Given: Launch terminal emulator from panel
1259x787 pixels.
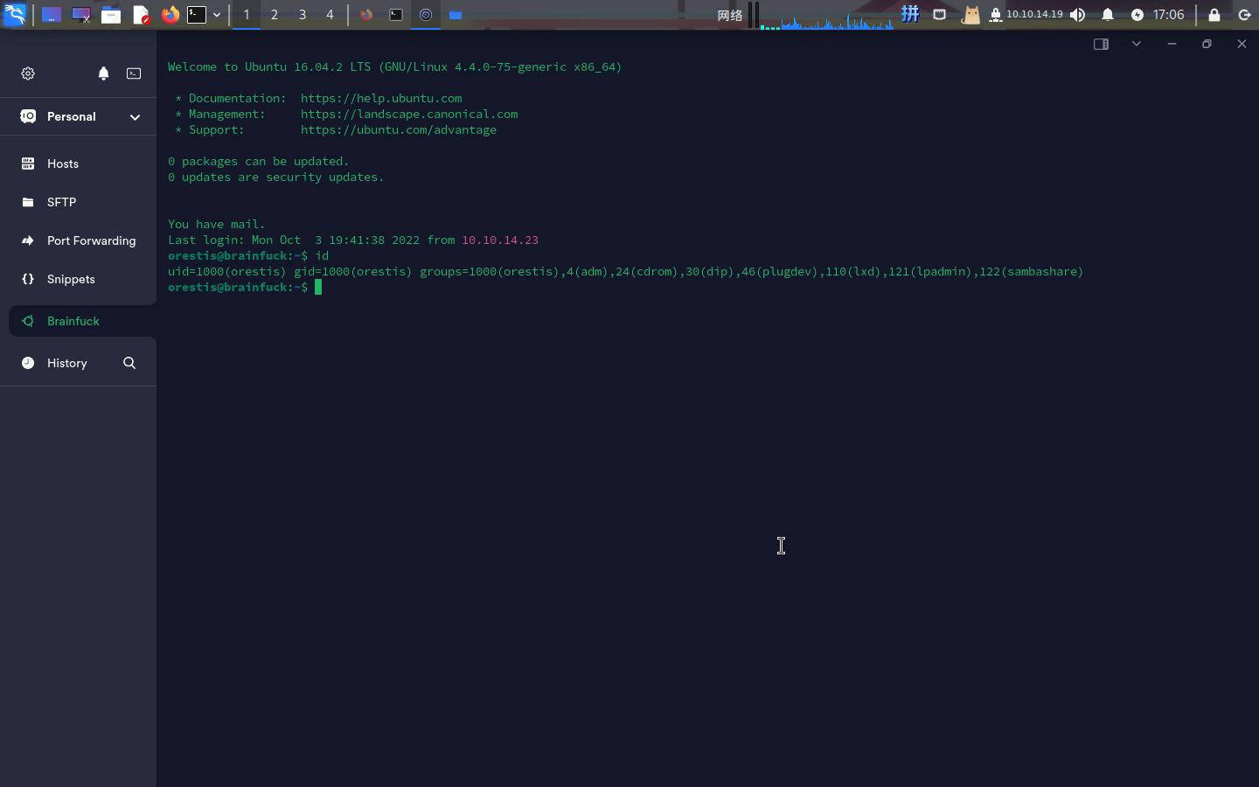Looking at the screenshot, I should 198,15.
